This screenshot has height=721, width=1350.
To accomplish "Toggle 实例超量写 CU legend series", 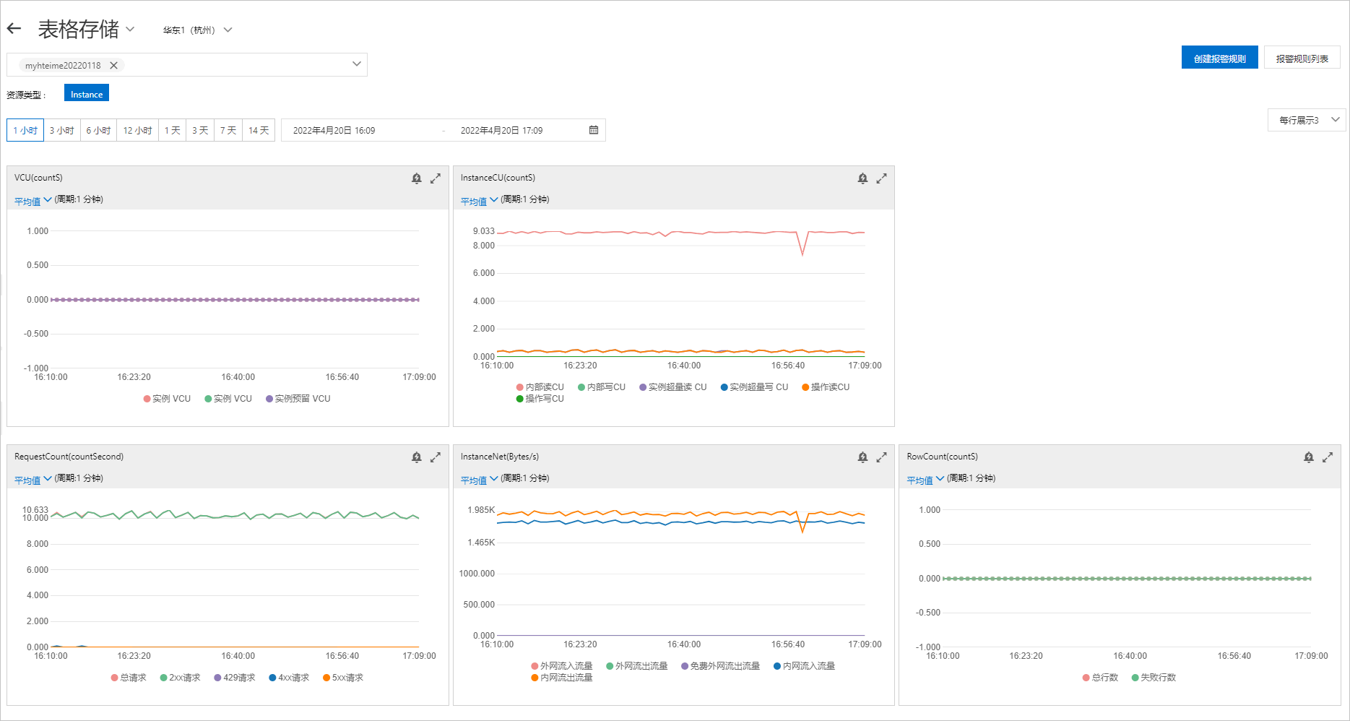I will tap(755, 387).
